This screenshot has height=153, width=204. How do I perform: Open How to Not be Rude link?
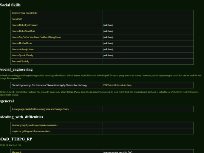click(x=22, y=43)
